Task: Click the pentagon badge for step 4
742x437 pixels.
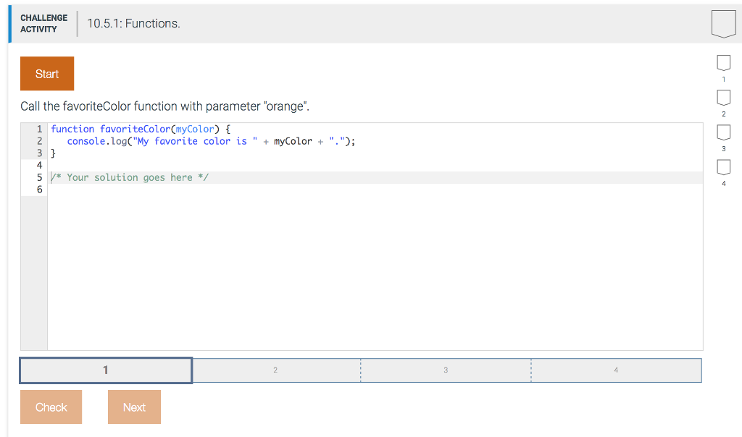Action: pos(722,168)
